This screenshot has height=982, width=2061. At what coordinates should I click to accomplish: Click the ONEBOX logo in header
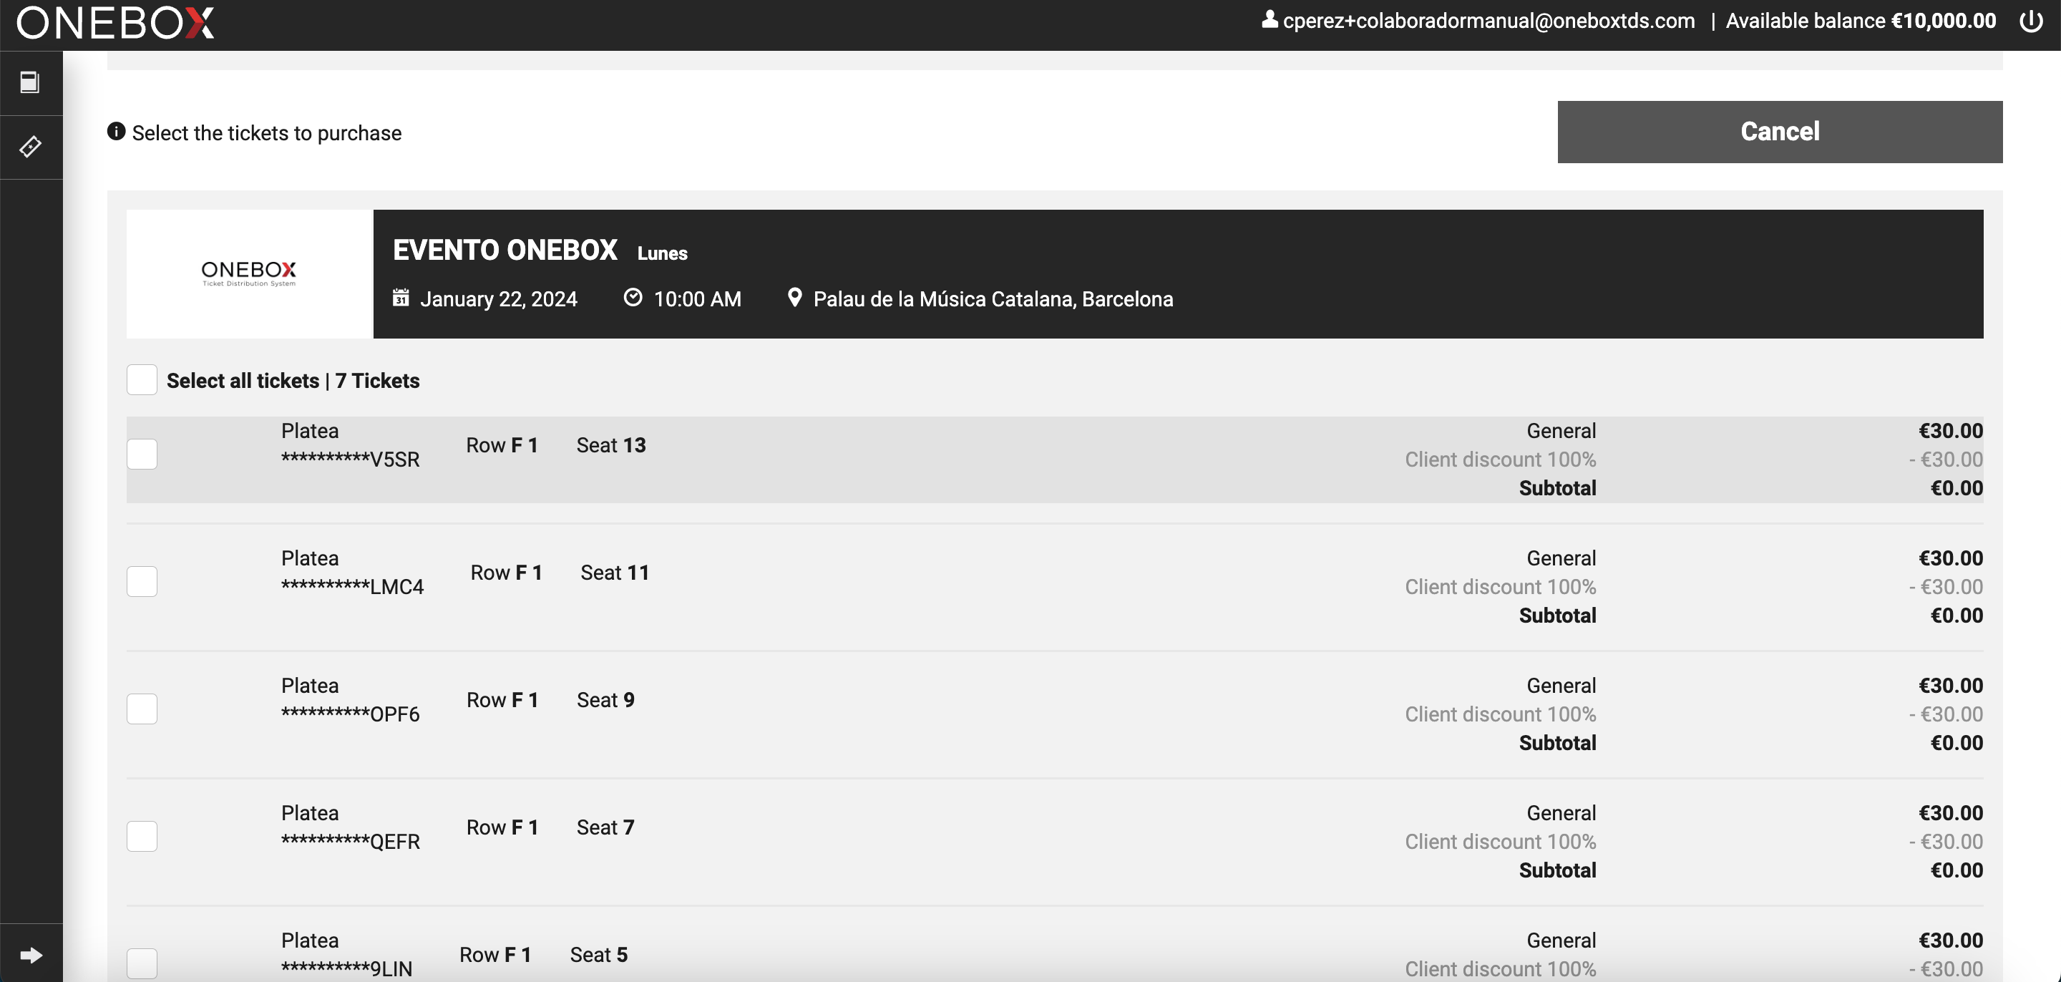pos(115,22)
